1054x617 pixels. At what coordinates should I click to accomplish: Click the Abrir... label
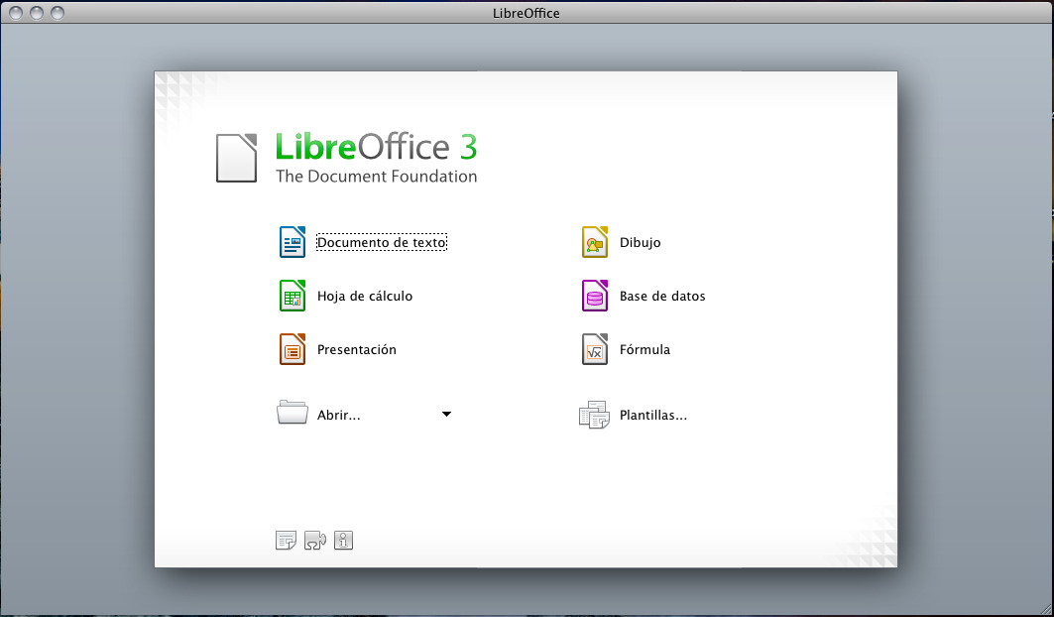click(340, 415)
